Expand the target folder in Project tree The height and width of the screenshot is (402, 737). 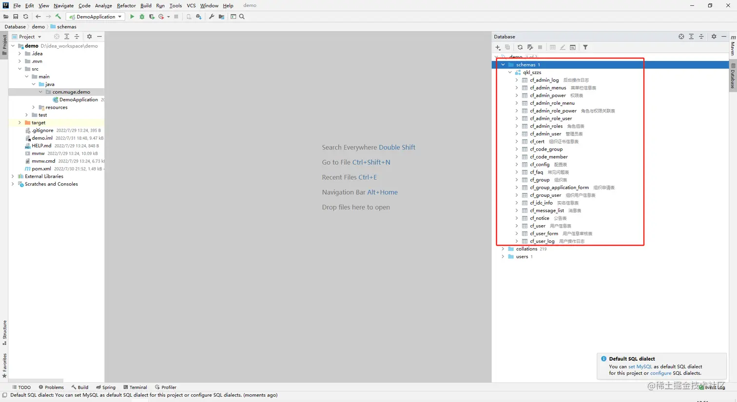pyautogui.click(x=20, y=123)
